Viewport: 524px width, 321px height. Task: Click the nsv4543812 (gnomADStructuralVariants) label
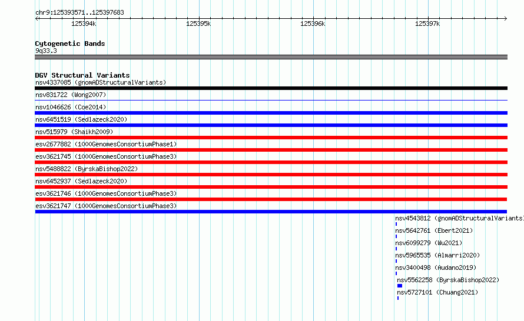tap(459, 218)
